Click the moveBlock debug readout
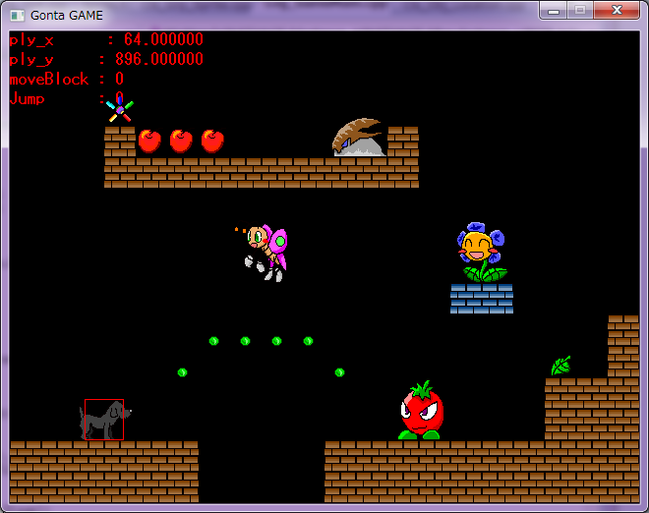The width and height of the screenshot is (649, 513). (67, 79)
